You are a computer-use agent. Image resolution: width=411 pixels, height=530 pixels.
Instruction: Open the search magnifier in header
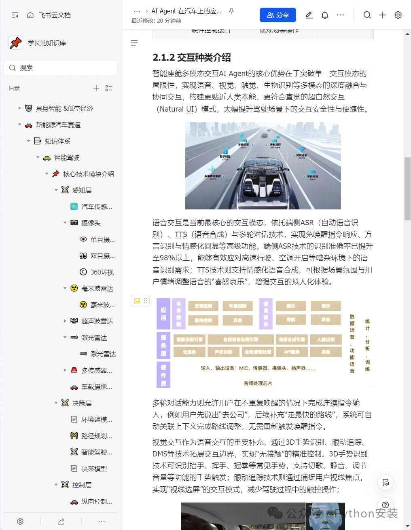pos(367,15)
